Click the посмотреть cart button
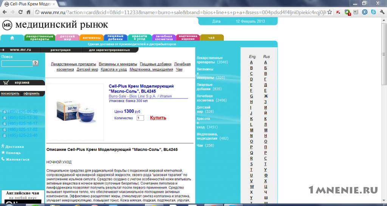Image resolution: width=387 pixels, height=206 pixels. 10,94
